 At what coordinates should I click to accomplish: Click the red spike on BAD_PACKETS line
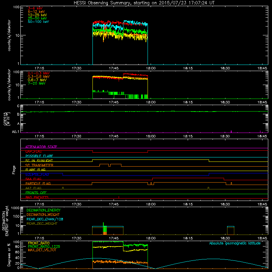pyautogui.click(x=119, y=197)
